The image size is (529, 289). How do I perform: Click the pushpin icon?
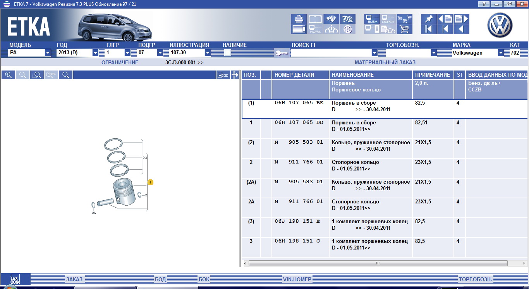[x=429, y=19]
